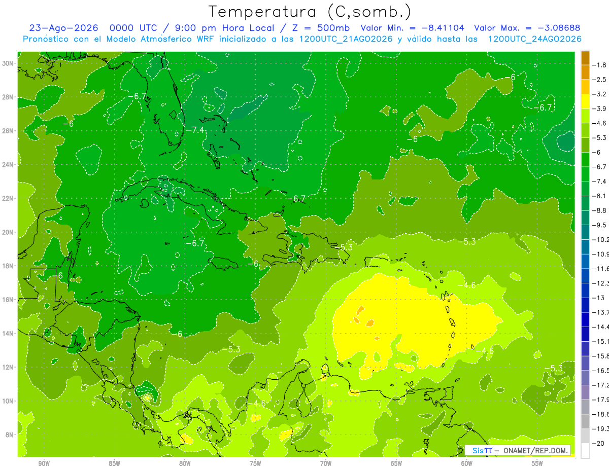The width and height of the screenshot is (609, 470).
Task: Click the "30N" latitude axis label
Action: [x=8, y=63]
